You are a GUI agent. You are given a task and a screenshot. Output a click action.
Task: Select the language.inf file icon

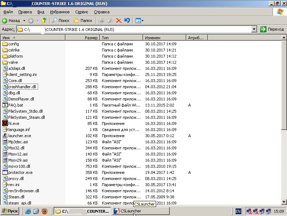[x=5, y=130]
